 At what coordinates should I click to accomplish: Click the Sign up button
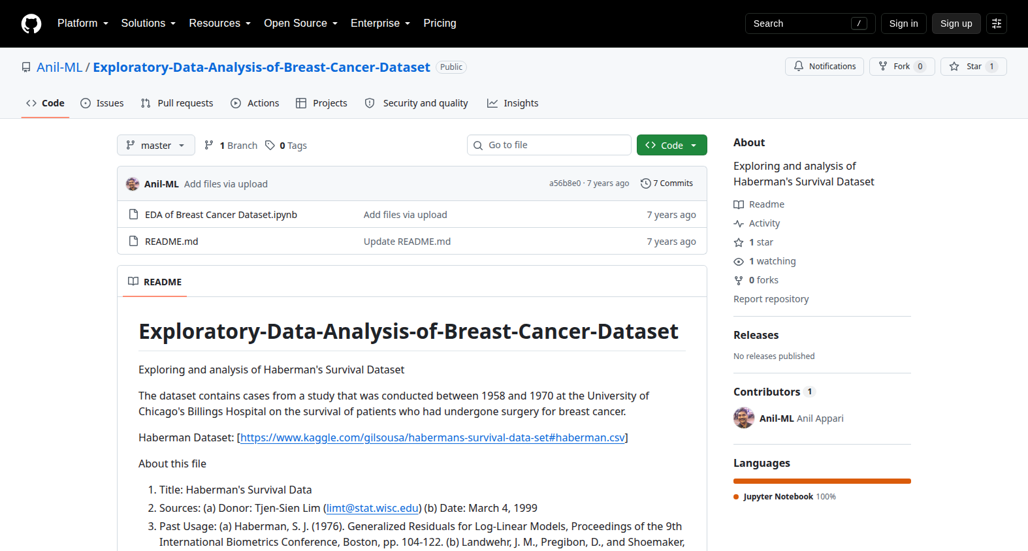[x=956, y=24]
